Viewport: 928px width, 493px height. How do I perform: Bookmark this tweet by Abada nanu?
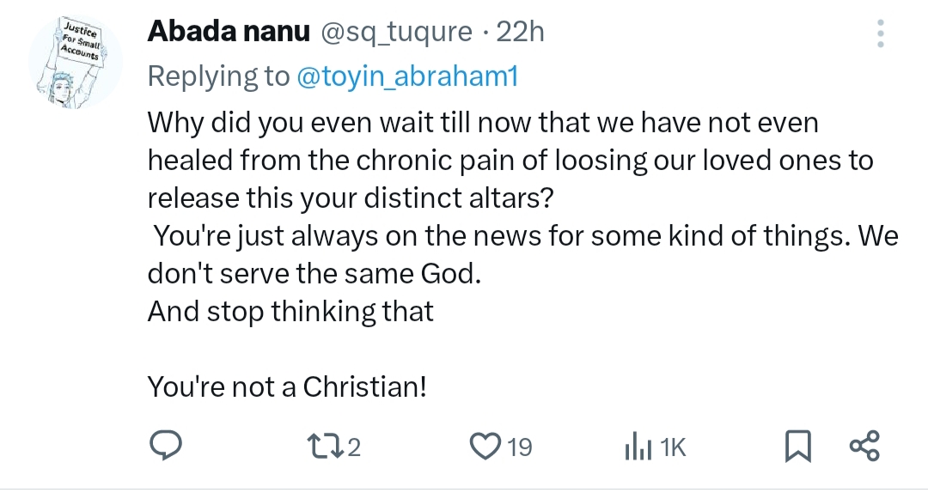[798, 447]
